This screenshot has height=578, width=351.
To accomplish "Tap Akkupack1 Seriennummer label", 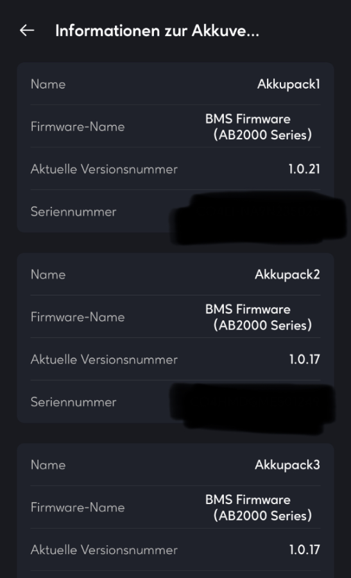I will pos(73,211).
